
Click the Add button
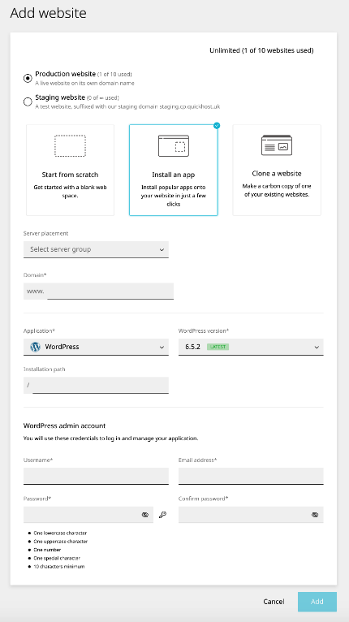click(x=317, y=602)
